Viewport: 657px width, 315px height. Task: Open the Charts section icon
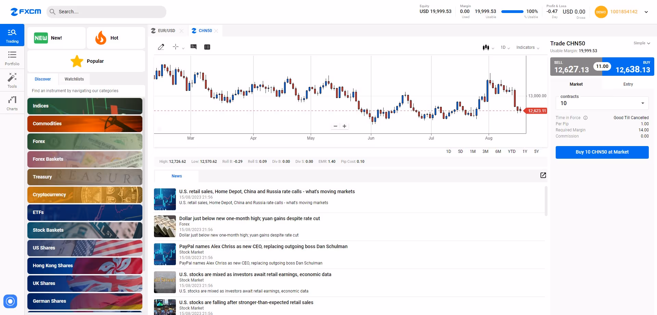(12, 100)
